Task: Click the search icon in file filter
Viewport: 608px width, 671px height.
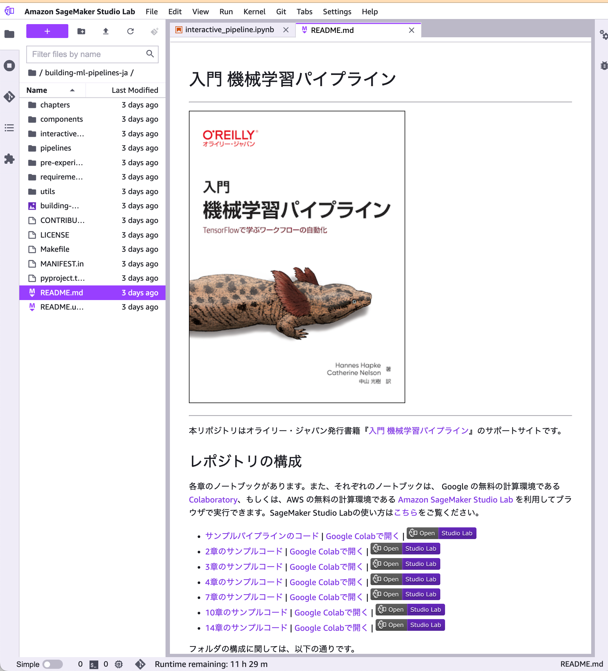Action: pyautogui.click(x=150, y=54)
